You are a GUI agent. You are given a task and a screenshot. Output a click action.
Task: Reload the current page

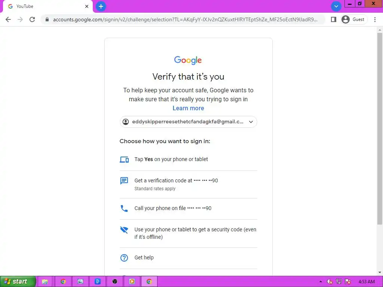click(x=32, y=19)
